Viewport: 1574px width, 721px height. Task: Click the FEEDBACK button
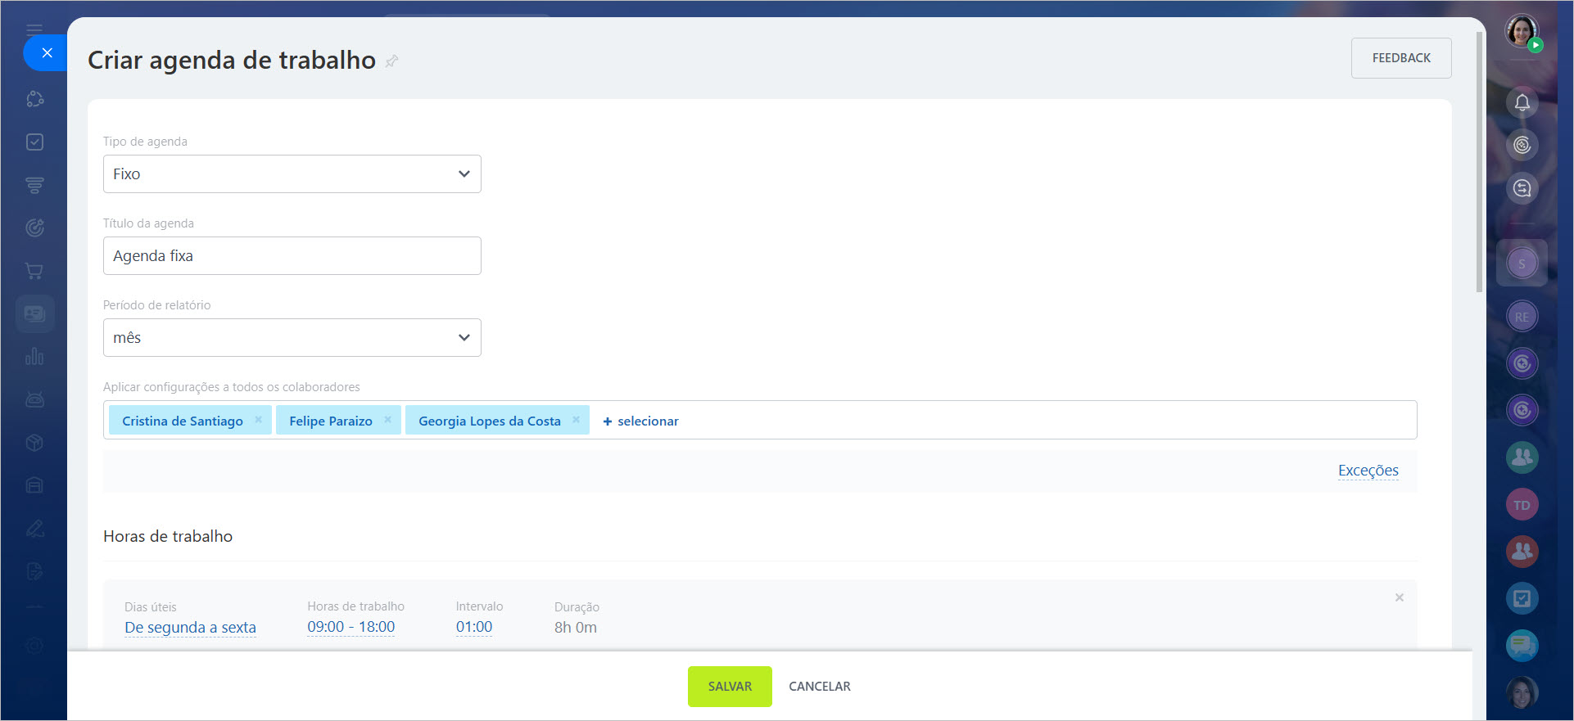pyautogui.click(x=1400, y=58)
